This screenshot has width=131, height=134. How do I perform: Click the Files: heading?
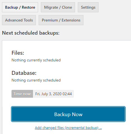18,53
